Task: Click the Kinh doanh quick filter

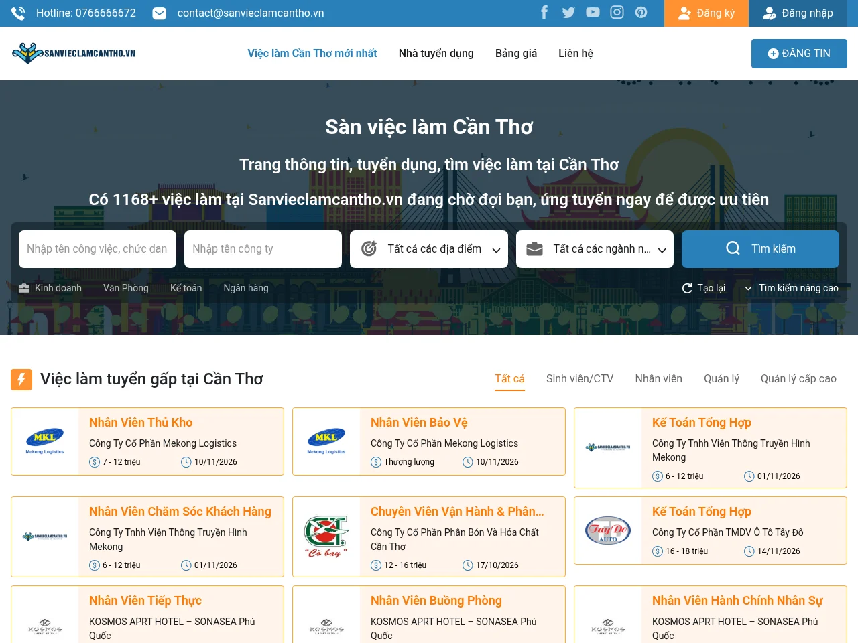Action: pos(58,288)
